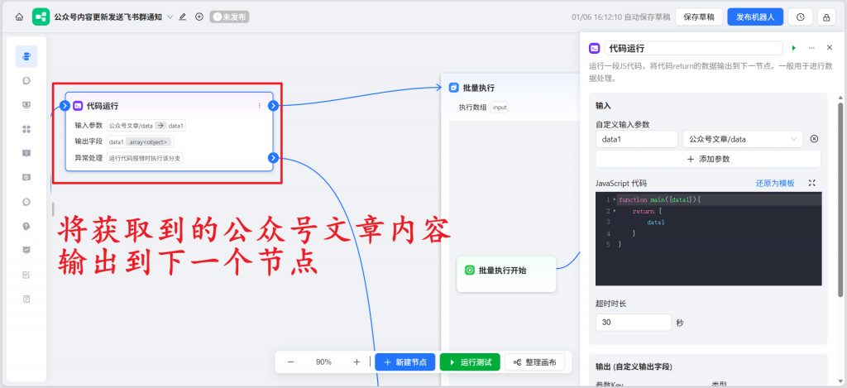The height and width of the screenshot is (388, 847).
Task: Select the highlighted database icon in sidebar
Action: coord(26,56)
